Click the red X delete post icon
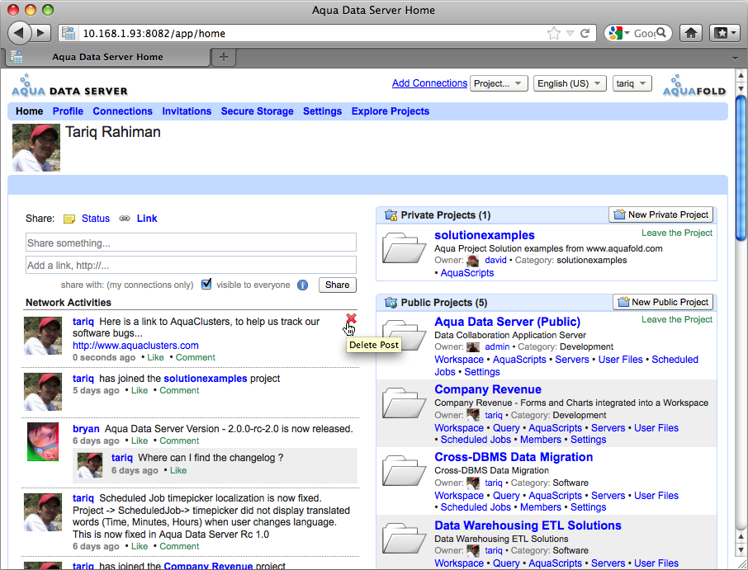The height and width of the screenshot is (570, 748). click(351, 318)
